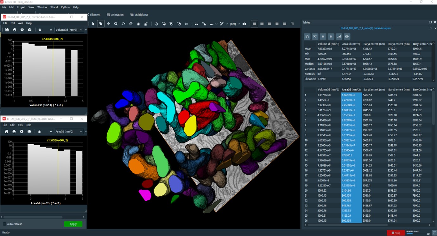This screenshot has height=236, width=437.
Task: Open the File menu in main window
Action: point(4,7)
